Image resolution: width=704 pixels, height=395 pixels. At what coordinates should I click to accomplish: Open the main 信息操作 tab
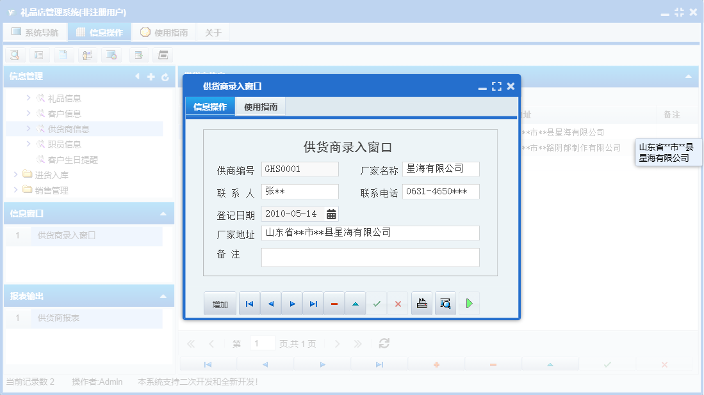tap(100, 32)
